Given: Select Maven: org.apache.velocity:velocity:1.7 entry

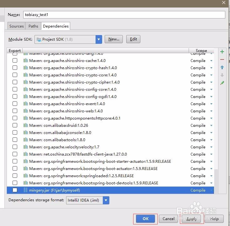Looking at the screenshot, I should point(110,147).
